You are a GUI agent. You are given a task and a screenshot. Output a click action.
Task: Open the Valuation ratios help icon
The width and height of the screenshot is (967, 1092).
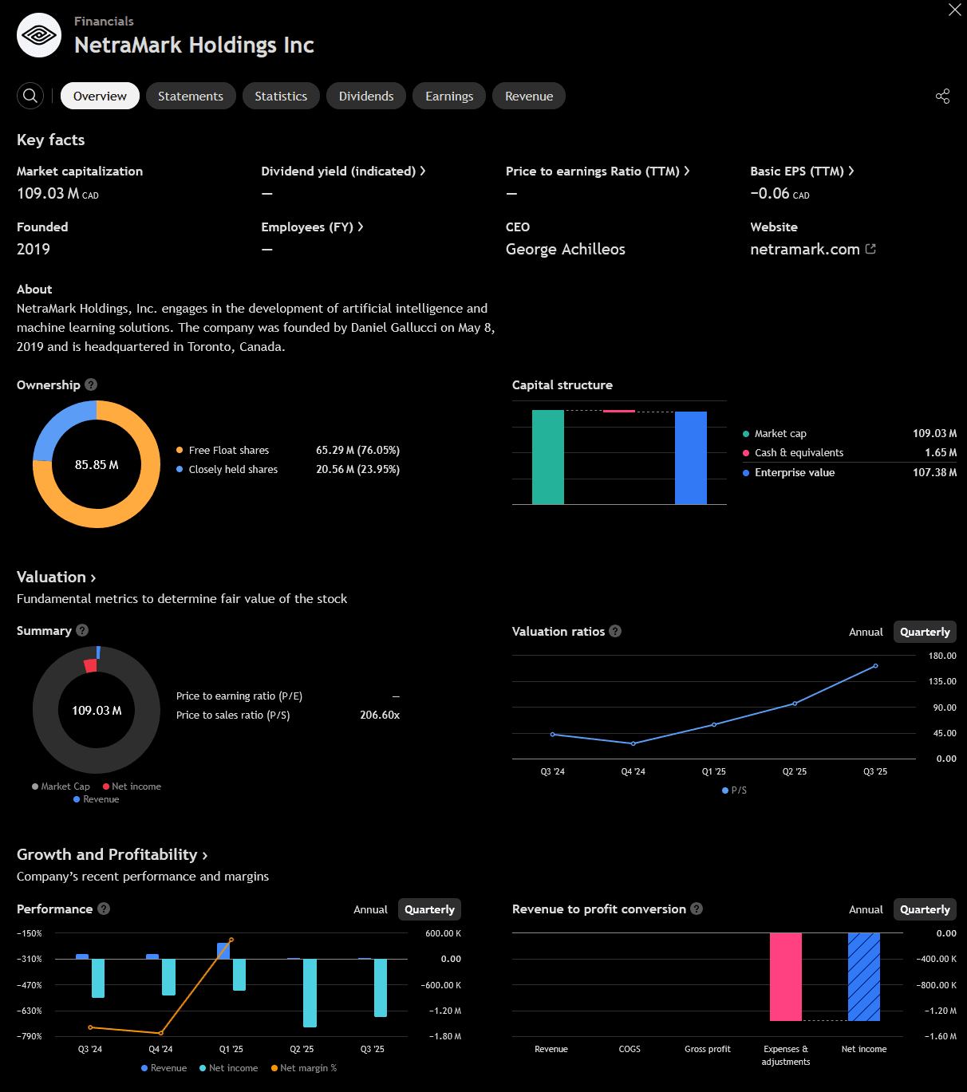coord(615,631)
